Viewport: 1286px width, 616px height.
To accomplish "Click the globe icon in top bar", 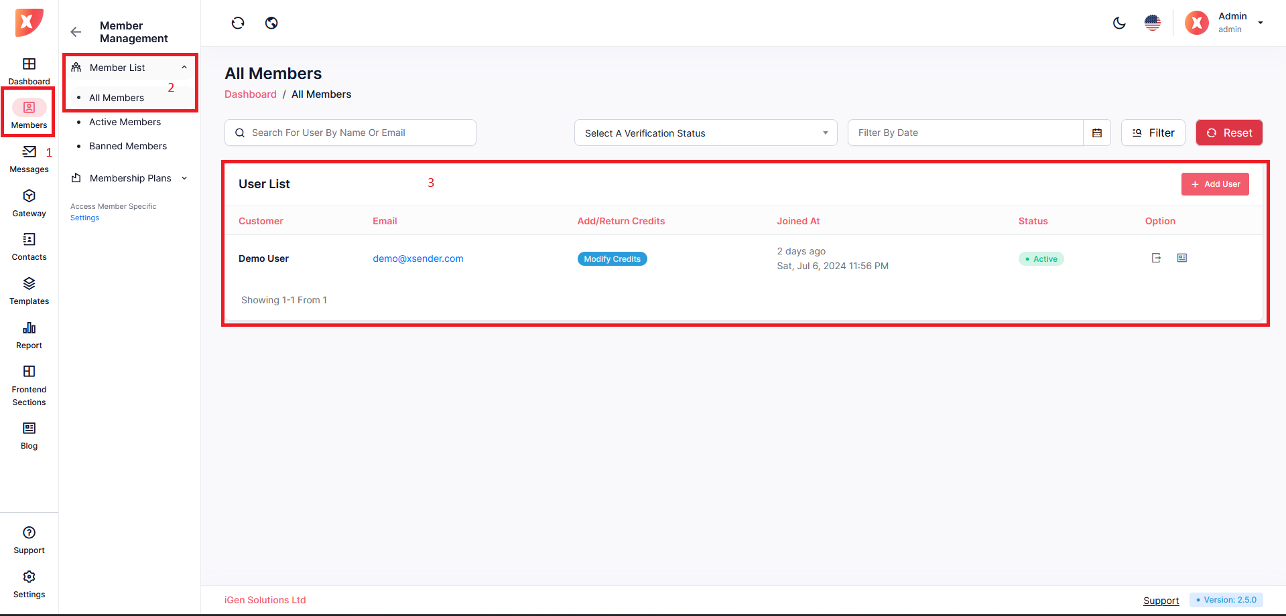I will [271, 23].
